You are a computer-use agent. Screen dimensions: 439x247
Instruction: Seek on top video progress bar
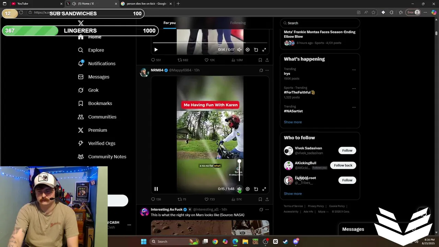pyautogui.click(x=210, y=43)
